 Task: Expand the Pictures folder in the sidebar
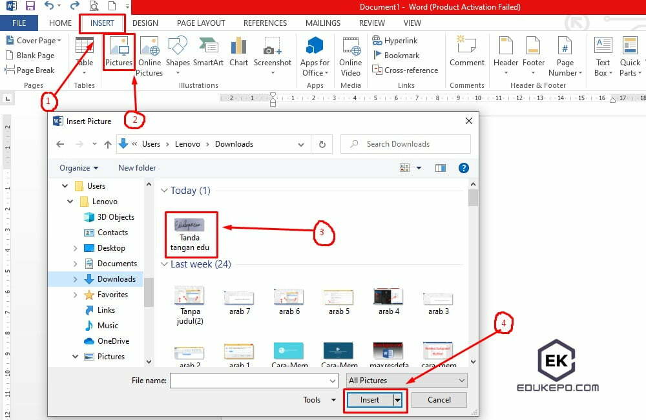tap(76, 356)
